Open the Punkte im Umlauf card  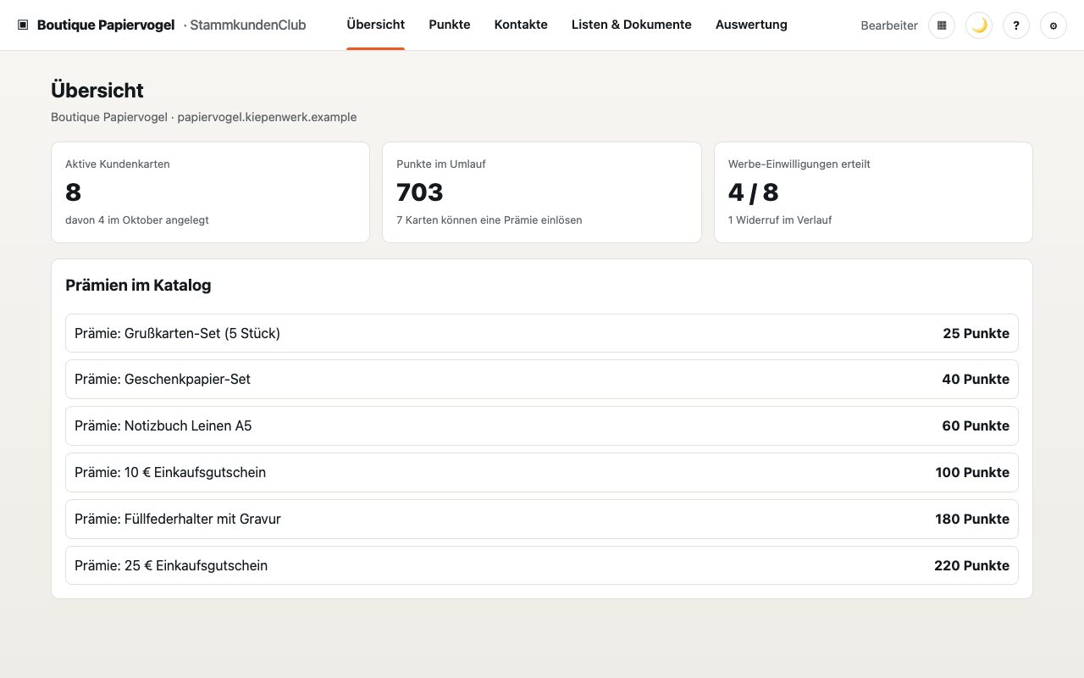pos(542,192)
